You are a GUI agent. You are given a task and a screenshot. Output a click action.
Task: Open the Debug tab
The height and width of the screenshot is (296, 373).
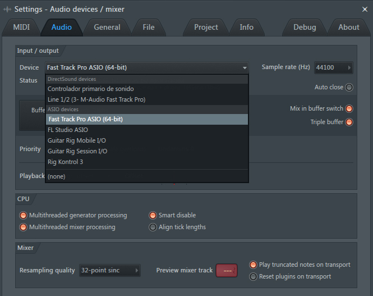click(x=305, y=27)
